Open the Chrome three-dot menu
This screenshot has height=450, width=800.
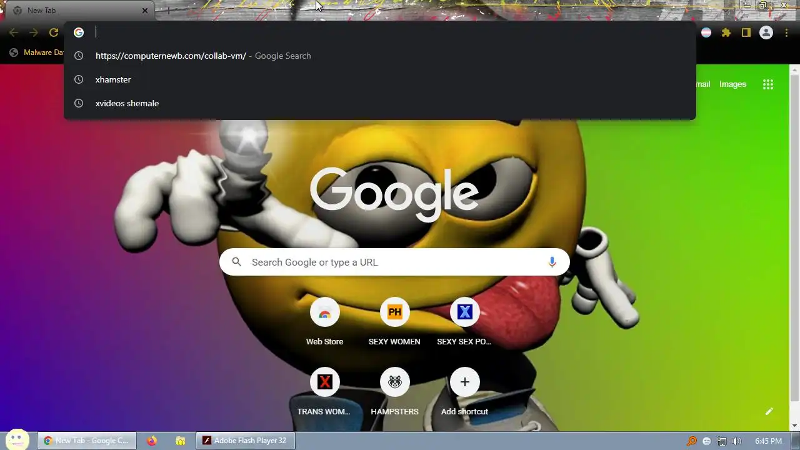(786, 32)
